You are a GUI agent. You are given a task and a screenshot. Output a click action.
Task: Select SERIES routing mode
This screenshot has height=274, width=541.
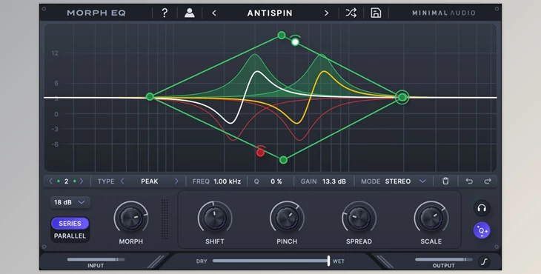[70, 224]
